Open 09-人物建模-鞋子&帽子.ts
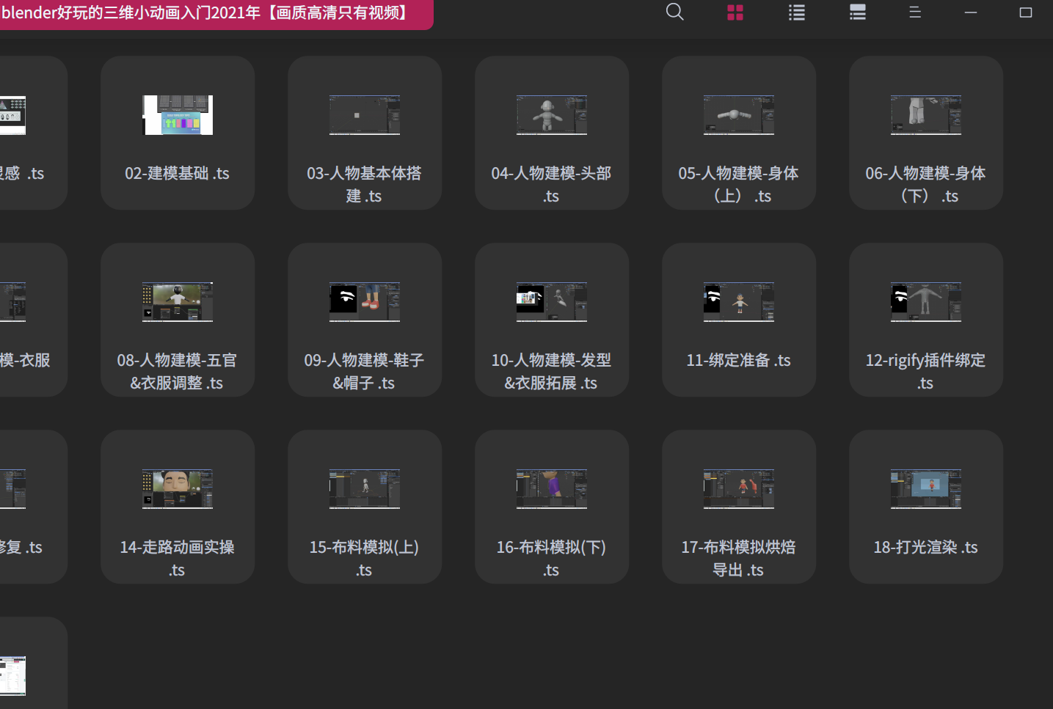The height and width of the screenshot is (709, 1053). 364,320
